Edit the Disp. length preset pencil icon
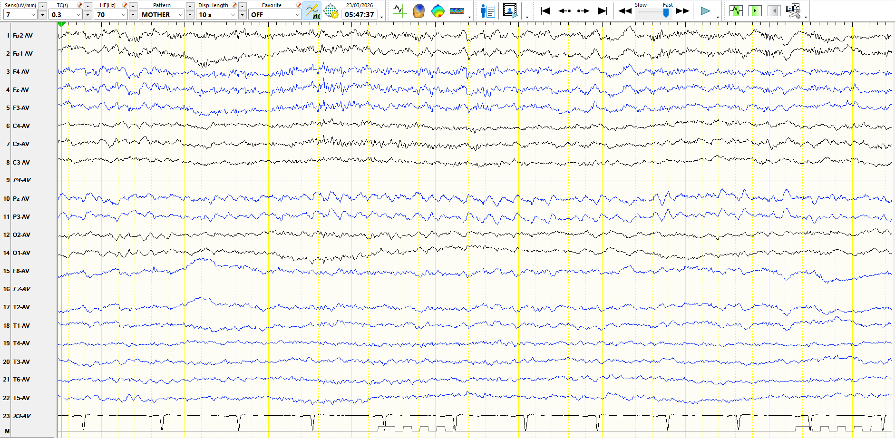This screenshot has height=440, width=895. tap(234, 5)
